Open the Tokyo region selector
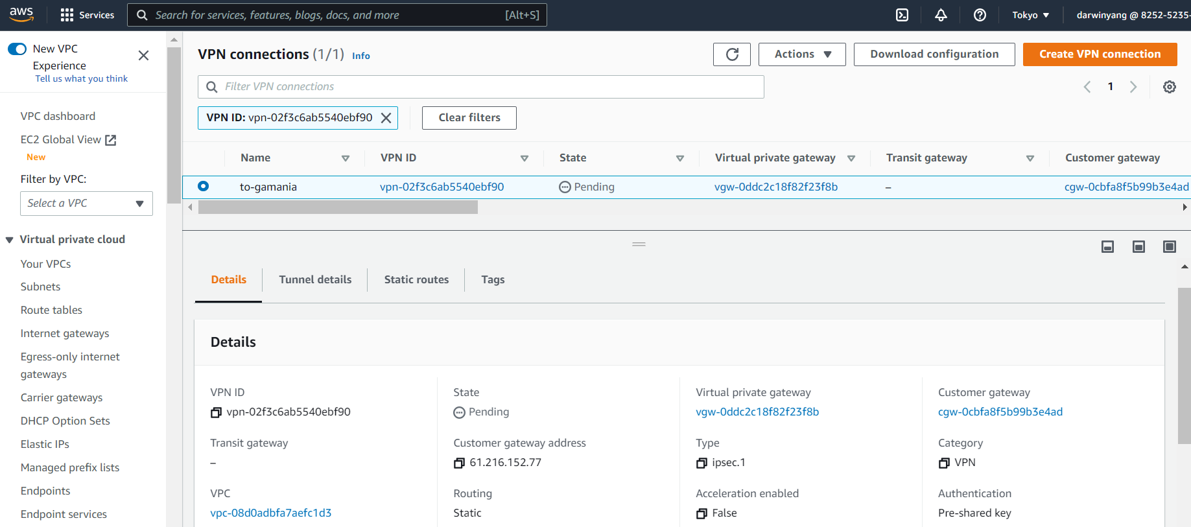This screenshot has height=527, width=1191. (x=1030, y=15)
